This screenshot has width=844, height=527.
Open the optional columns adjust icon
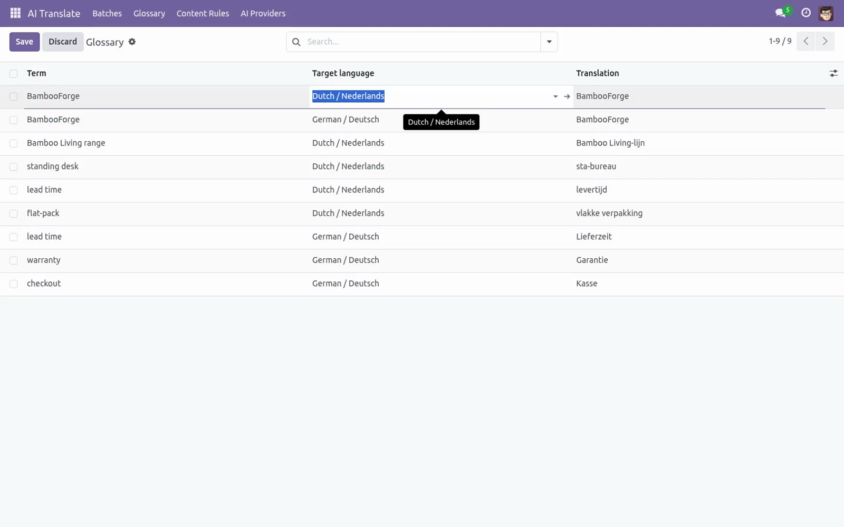point(833,73)
